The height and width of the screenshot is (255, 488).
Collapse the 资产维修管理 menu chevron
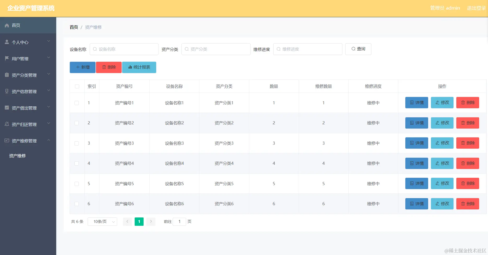point(49,140)
